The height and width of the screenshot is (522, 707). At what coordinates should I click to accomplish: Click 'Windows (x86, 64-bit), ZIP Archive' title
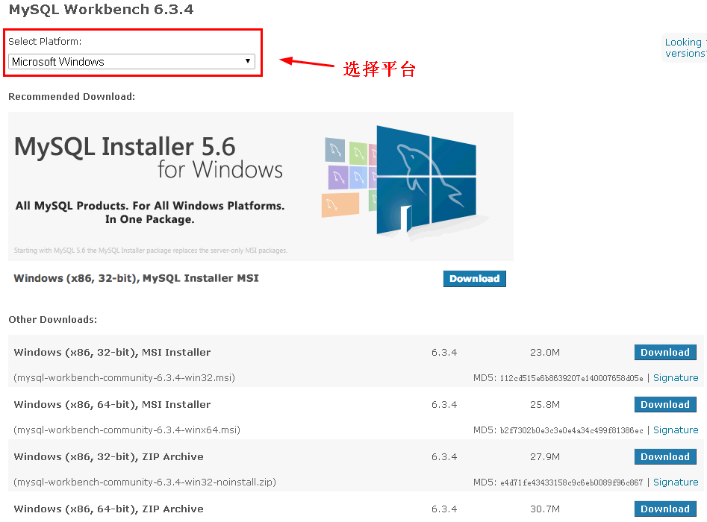coord(109,509)
